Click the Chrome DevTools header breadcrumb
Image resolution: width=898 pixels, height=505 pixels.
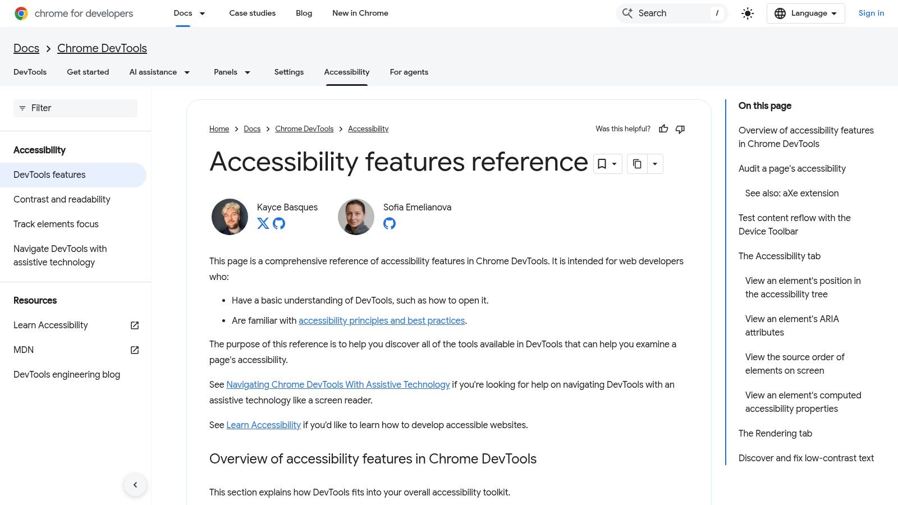pyautogui.click(x=102, y=49)
